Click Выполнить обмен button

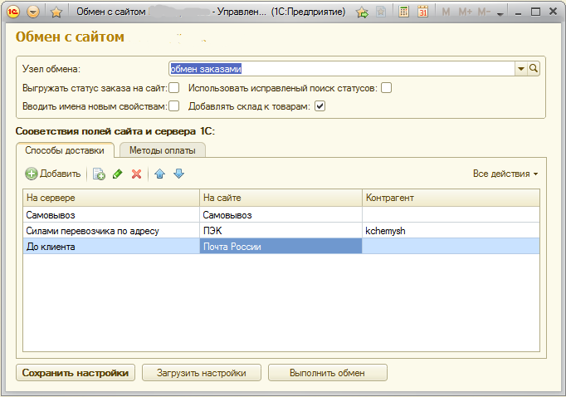click(327, 372)
